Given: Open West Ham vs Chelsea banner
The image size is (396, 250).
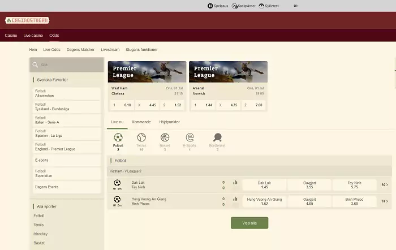Looking at the screenshot, I should pos(147,72).
